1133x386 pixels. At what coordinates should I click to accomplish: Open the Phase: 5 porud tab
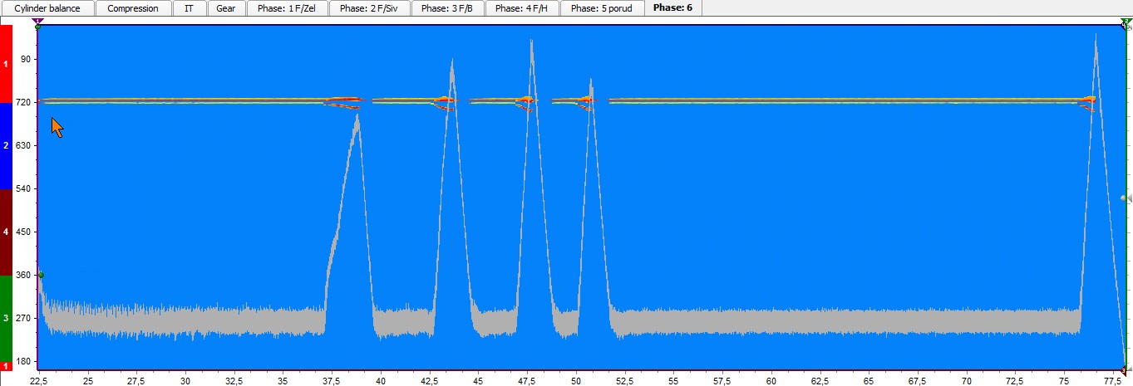[x=602, y=8]
